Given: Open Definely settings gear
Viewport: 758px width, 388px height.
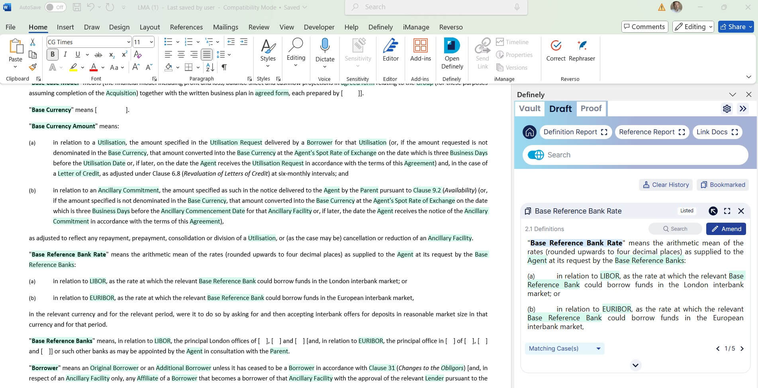Looking at the screenshot, I should [x=727, y=109].
